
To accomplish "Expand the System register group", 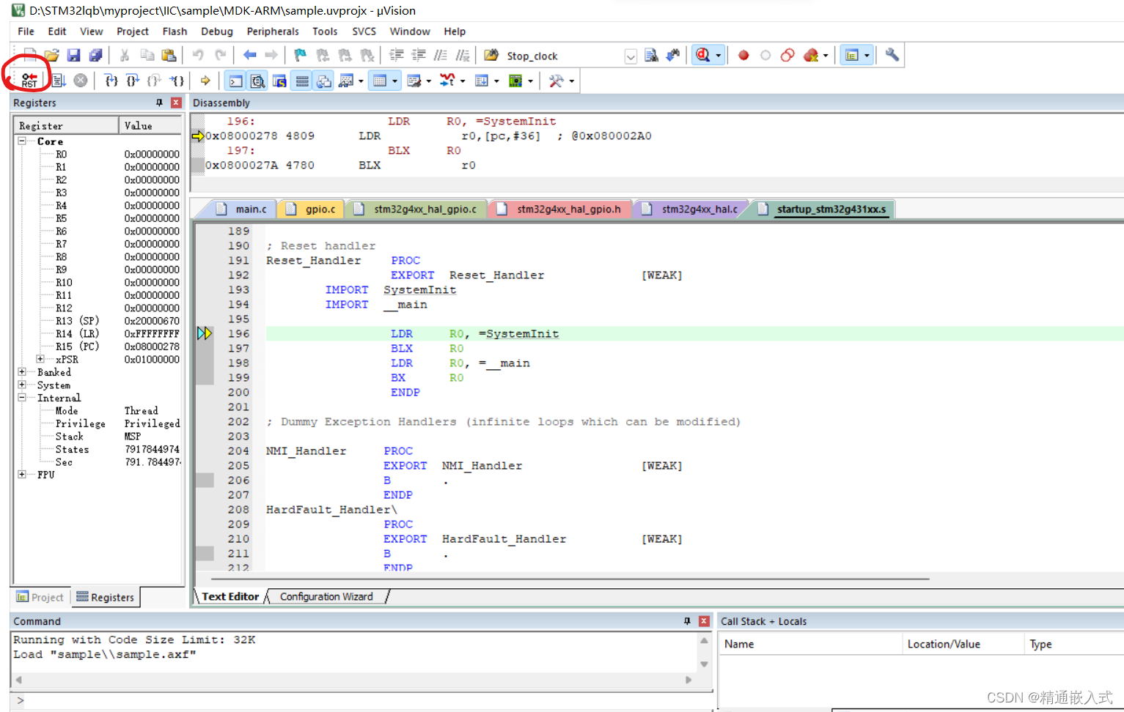I will (x=22, y=385).
